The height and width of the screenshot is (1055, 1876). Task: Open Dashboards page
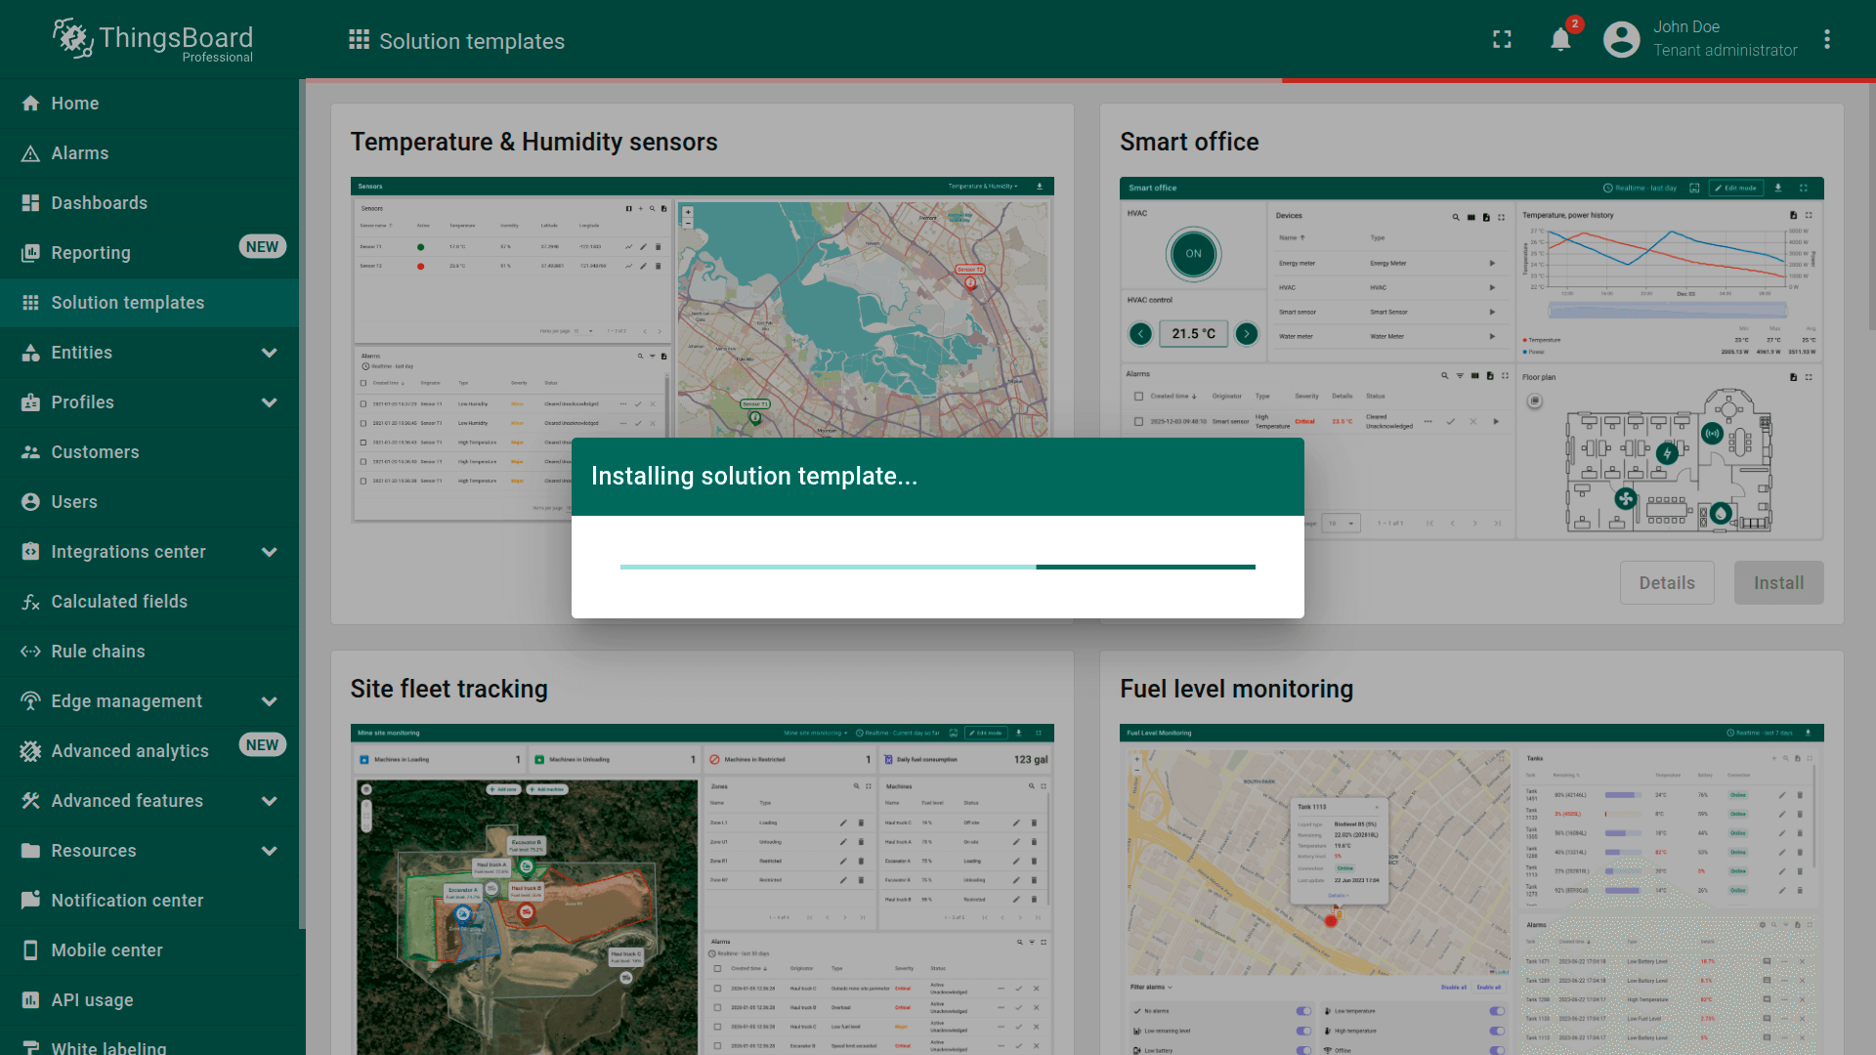[x=99, y=203]
